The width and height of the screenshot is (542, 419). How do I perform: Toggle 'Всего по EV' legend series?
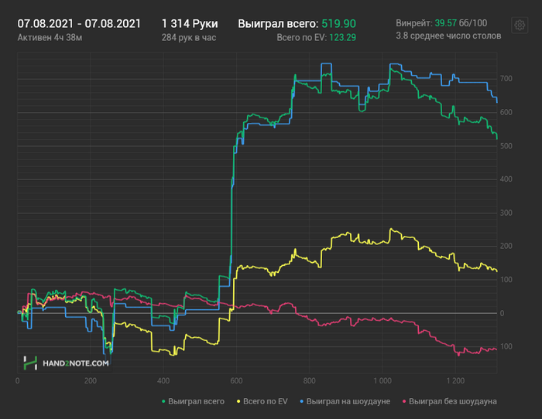point(265,401)
